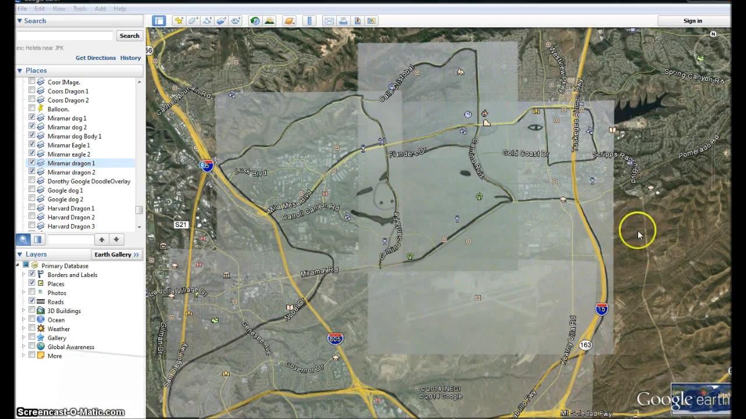Enable the 3D Buildings layer checkbox
Viewport: 746px width, 419px height.
(32, 311)
